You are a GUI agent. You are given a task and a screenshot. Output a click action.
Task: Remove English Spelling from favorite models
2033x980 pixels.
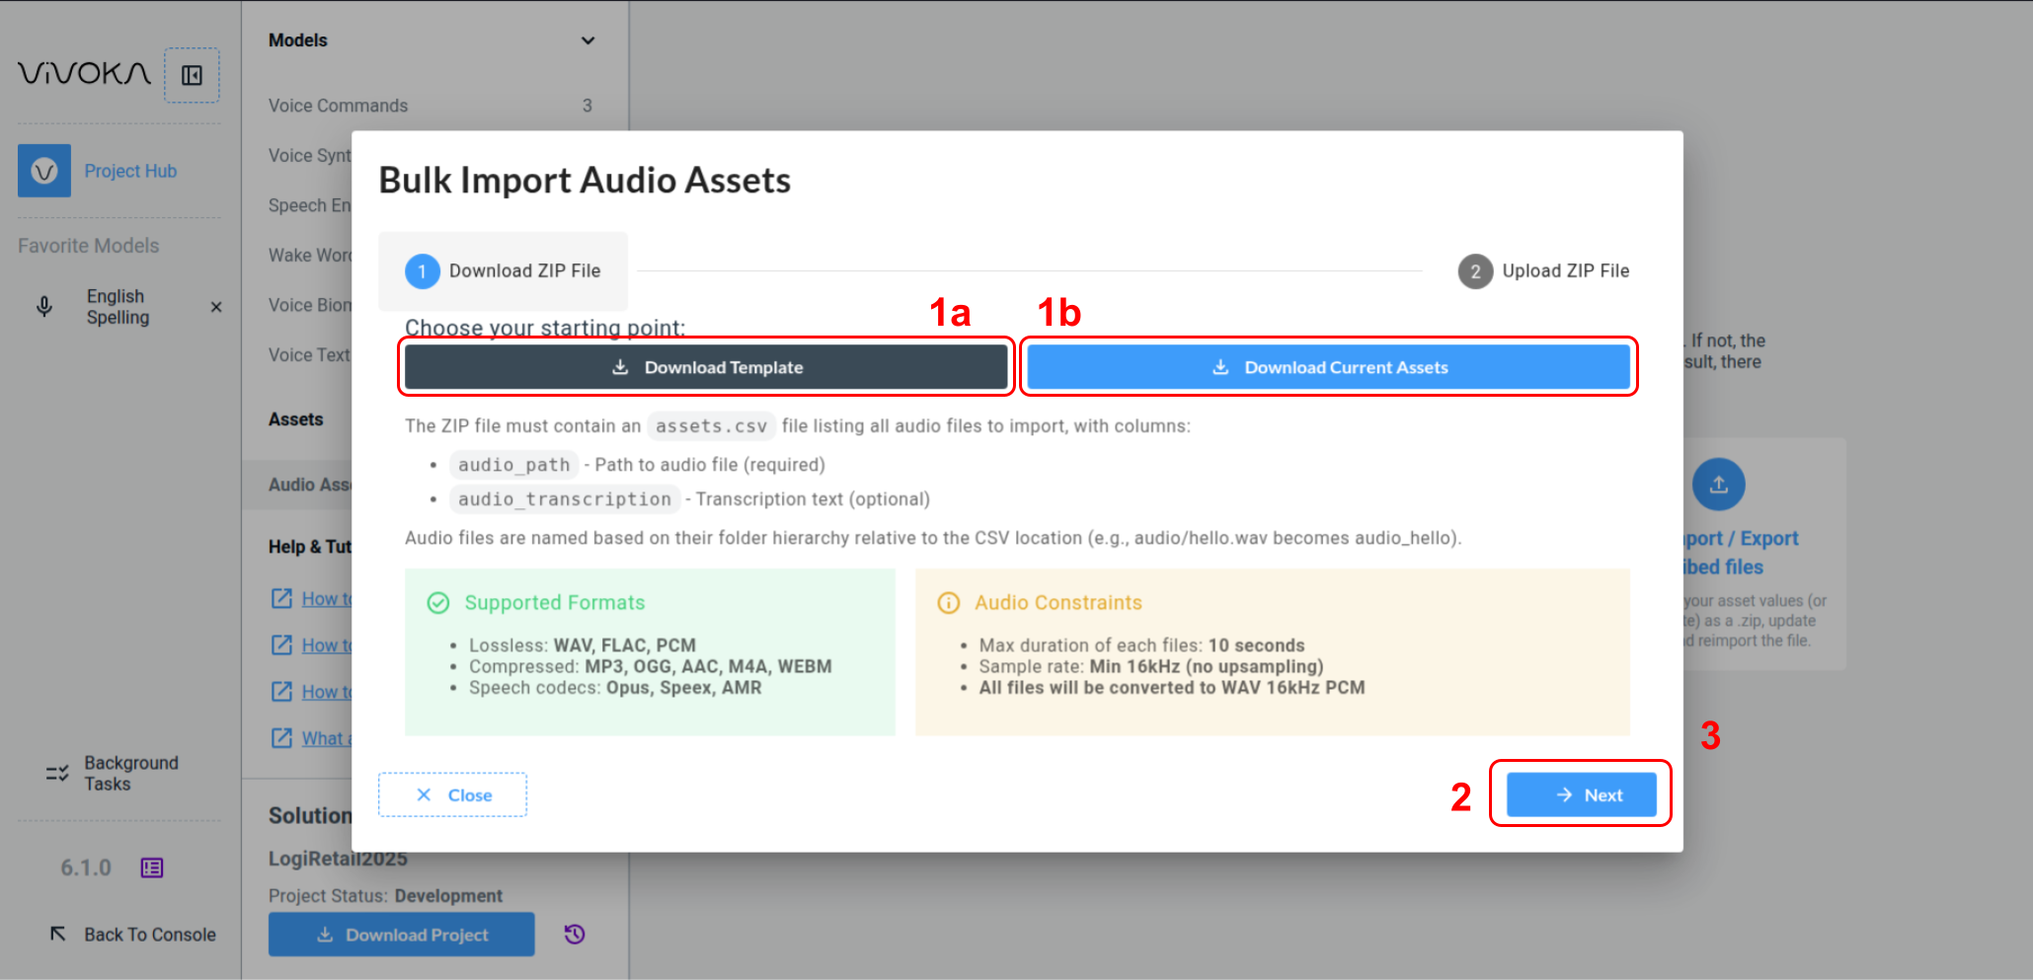216,307
